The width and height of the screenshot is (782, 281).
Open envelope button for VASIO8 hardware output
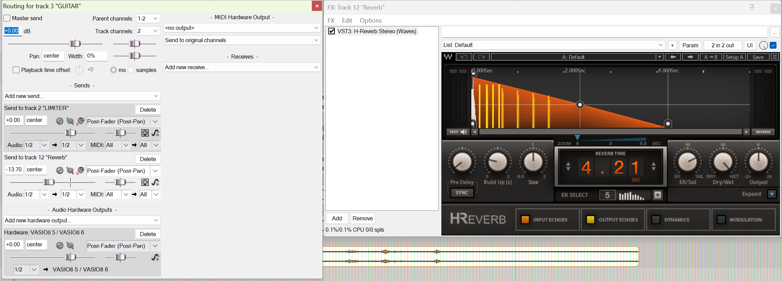click(155, 257)
